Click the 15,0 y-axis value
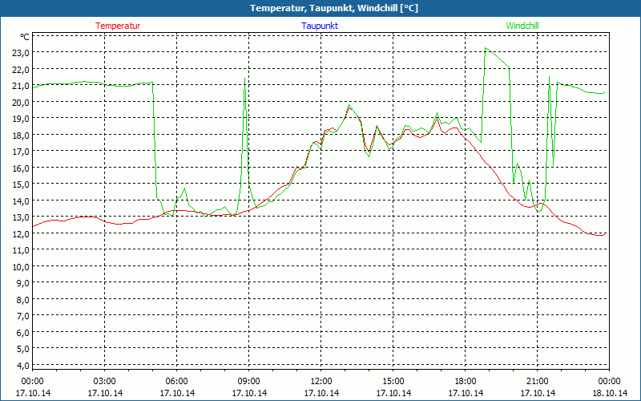Viewport: 641px width, 401px height. [x=22, y=184]
